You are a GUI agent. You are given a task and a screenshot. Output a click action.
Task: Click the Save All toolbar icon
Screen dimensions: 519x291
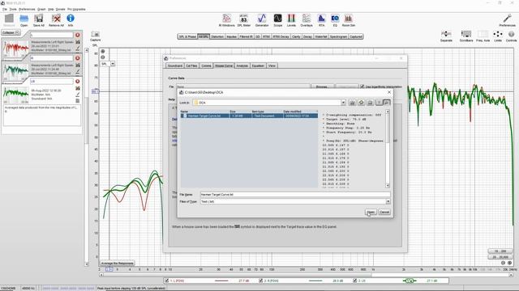[39, 19]
